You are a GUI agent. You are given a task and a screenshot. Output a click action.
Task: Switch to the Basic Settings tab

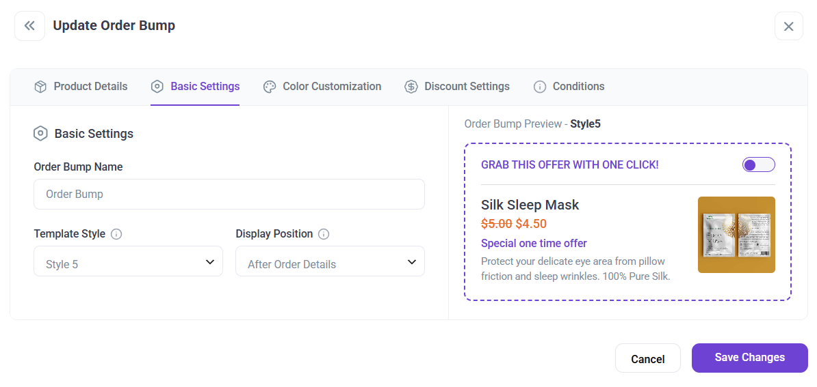coord(196,86)
